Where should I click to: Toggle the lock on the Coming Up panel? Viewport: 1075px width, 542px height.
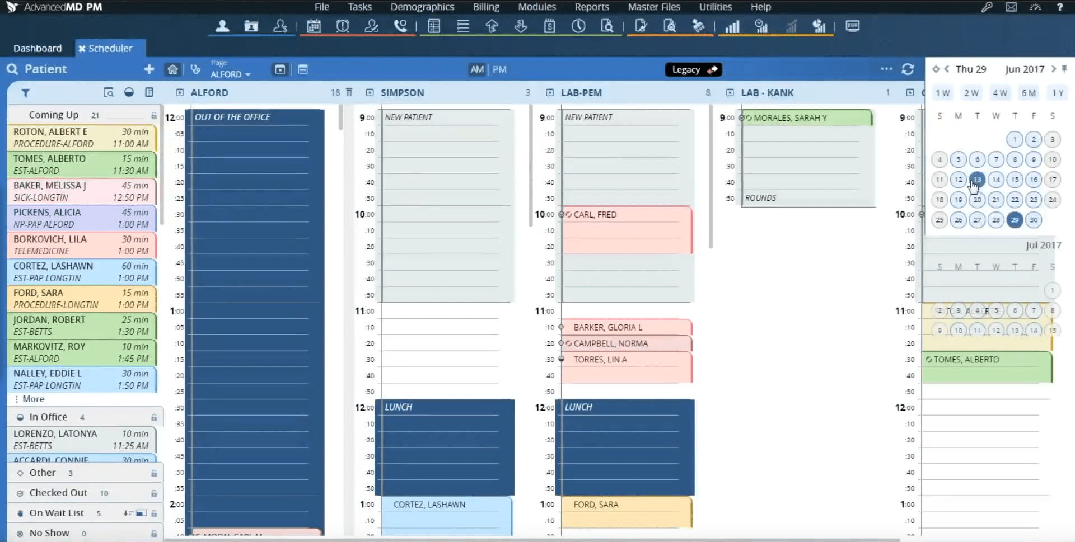point(153,115)
